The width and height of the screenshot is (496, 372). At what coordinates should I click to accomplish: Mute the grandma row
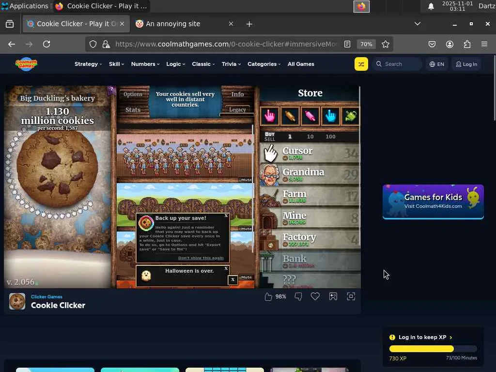pyautogui.click(x=246, y=180)
